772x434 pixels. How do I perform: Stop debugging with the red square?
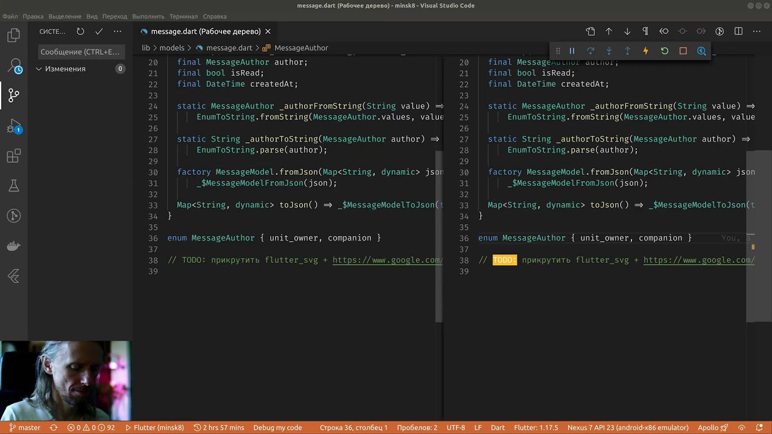pyautogui.click(x=683, y=51)
